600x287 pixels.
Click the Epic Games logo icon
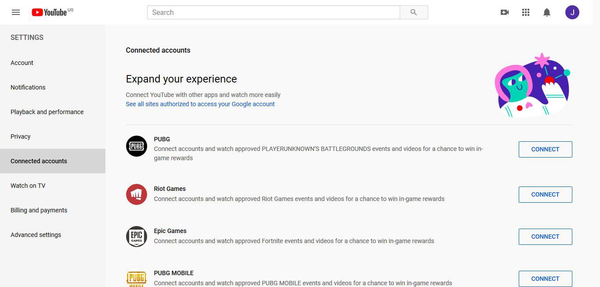pos(136,237)
